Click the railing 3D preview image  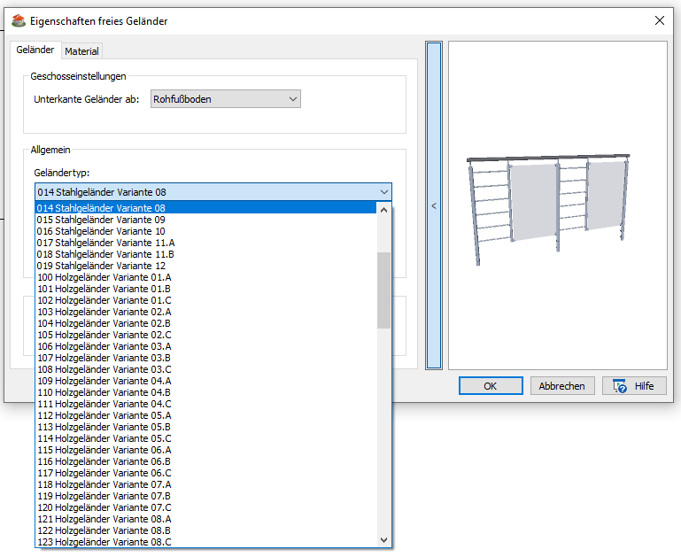[548, 207]
